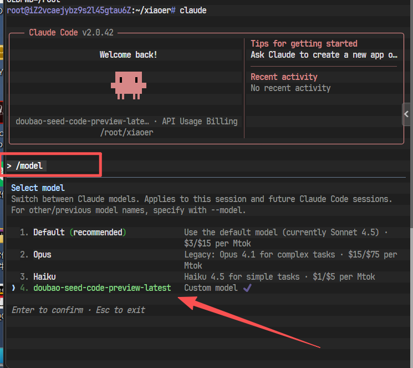Open Tips for getting started heading
The image size is (413, 368).
click(x=304, y=43)
